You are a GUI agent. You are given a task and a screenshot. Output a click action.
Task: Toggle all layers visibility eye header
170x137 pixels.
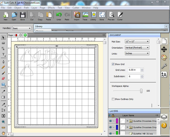click(x=110, y=115)
